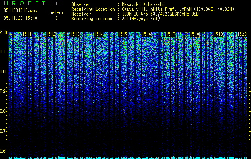This screenshot has height=159, width=251.
Task: Click the Receiver label
Action: (81, 14)
